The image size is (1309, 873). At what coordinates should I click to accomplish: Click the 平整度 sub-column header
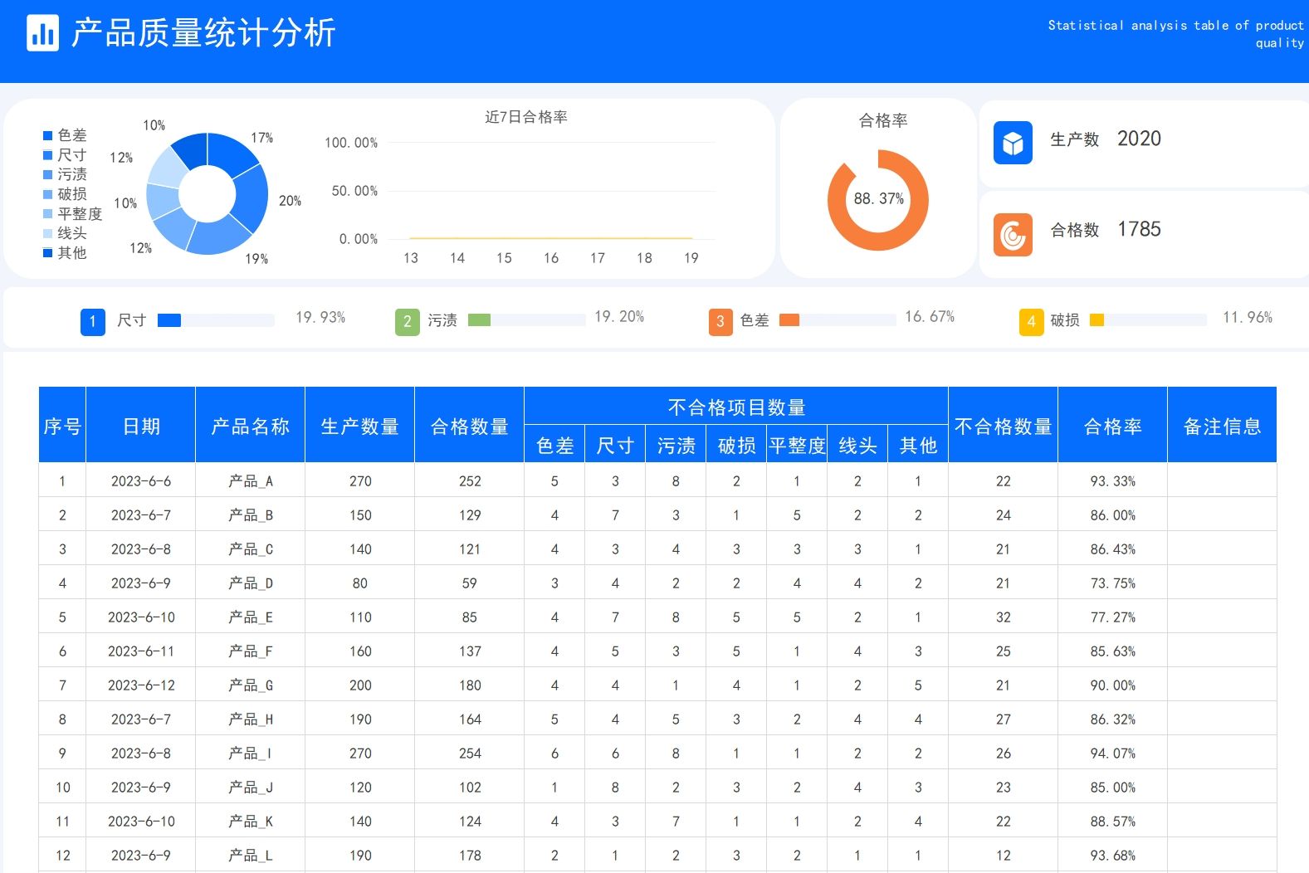(x=797, y=445)
